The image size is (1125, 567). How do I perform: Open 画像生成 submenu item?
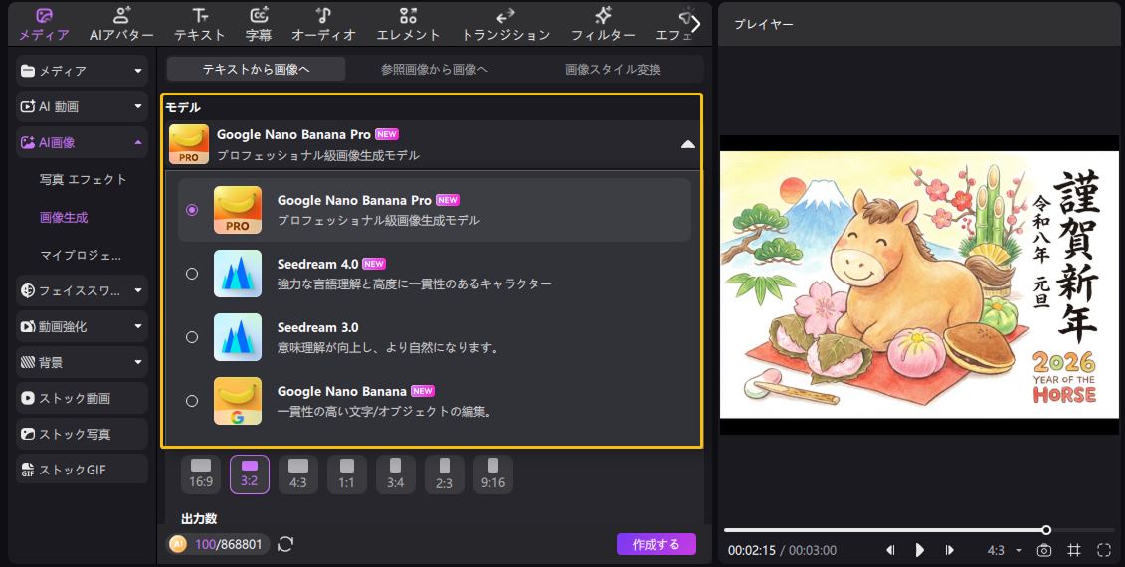(64, 217)
